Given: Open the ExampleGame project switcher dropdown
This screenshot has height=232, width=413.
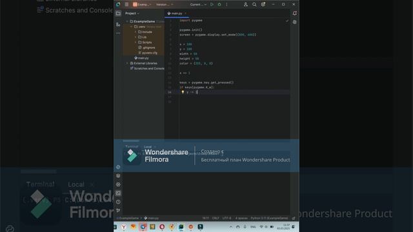Looking at the screenshot, I should tap(142, 5).
